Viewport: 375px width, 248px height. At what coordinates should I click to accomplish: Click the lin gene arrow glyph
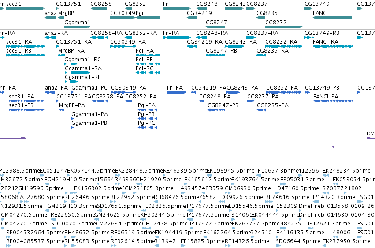point(177,8)
